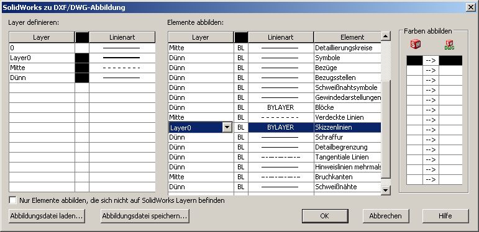Click BYLAYER line type for Skizzenlinien
Screen dimensions: 479x232
pos(281,127)
